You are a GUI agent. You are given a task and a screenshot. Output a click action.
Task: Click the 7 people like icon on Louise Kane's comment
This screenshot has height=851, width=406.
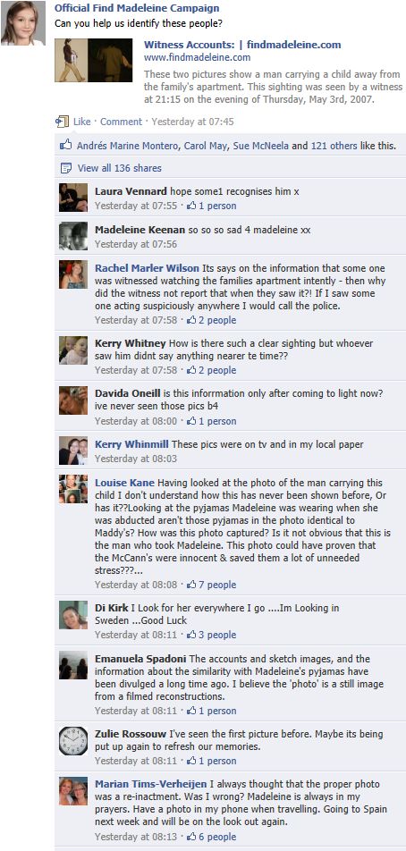coord(191,585)
